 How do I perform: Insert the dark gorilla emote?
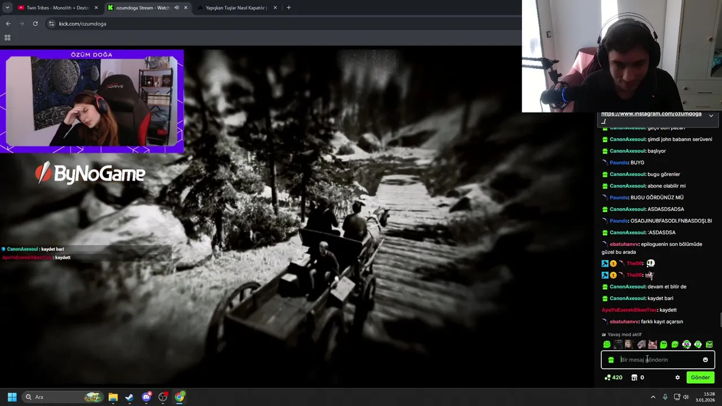(618, 345)
